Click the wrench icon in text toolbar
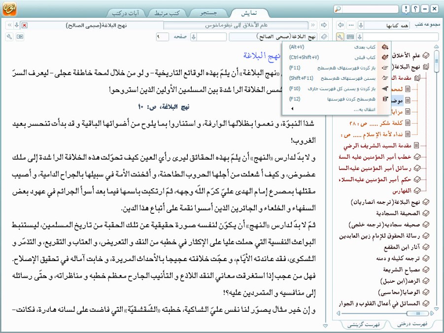The image size is (444, 333). pyautogui.click(x=9, y=36)
